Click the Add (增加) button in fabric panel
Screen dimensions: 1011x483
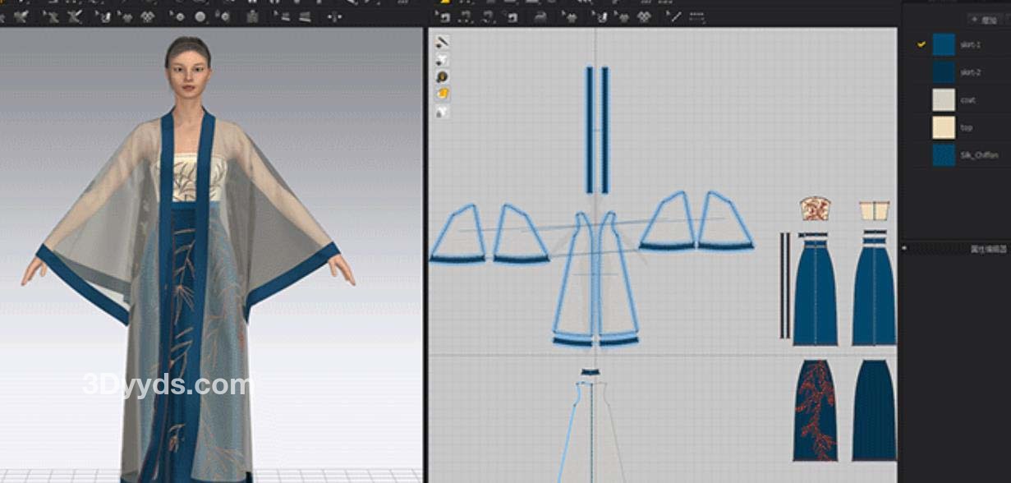[985, 20]
